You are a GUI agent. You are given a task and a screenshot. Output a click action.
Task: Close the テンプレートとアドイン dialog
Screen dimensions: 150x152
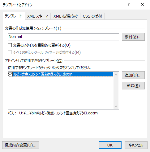coord(143,5)
